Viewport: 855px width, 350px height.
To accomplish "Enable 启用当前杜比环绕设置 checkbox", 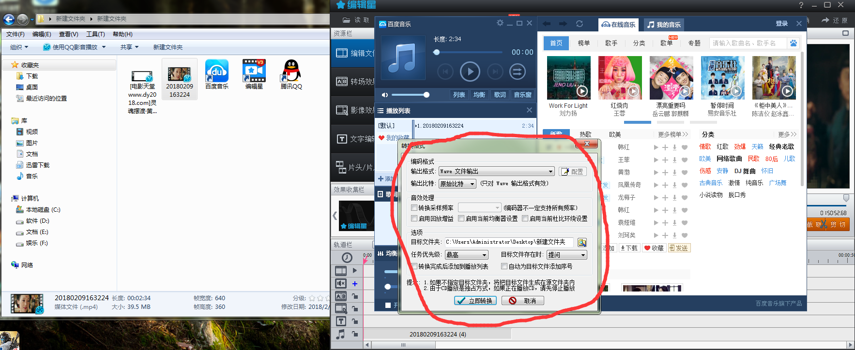I will click(525, 219).
